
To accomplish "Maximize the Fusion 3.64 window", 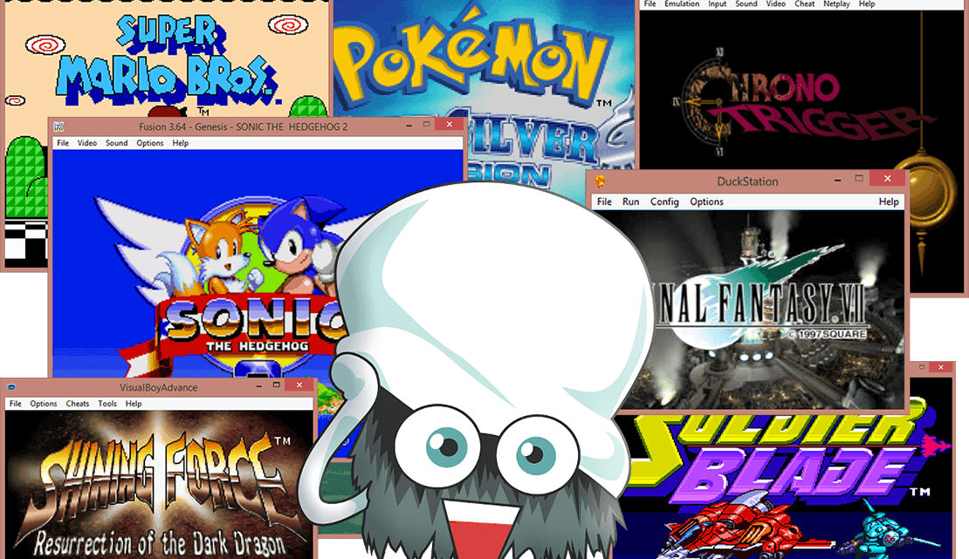I will tap(426, 124).
